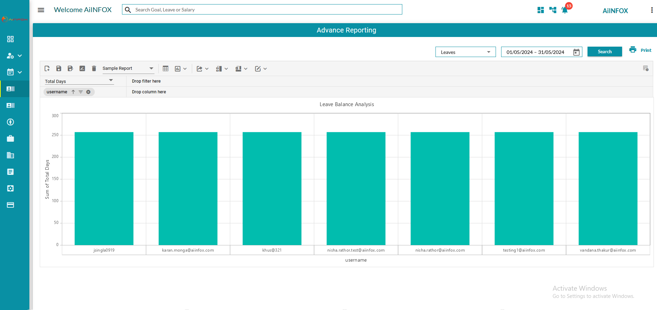Click the vandana.thakur@aiinfox.com bar
This screenshot has height=310, width=657.
(608, 188)
